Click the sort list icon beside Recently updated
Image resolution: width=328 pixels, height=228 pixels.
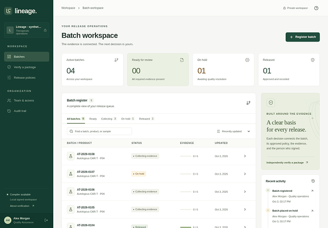click(x=218, y=131)
